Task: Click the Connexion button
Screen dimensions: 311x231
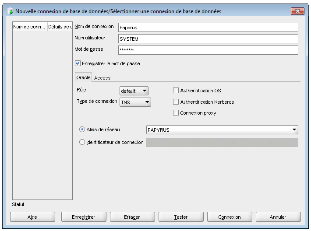Action: click(x=230, y=217)
